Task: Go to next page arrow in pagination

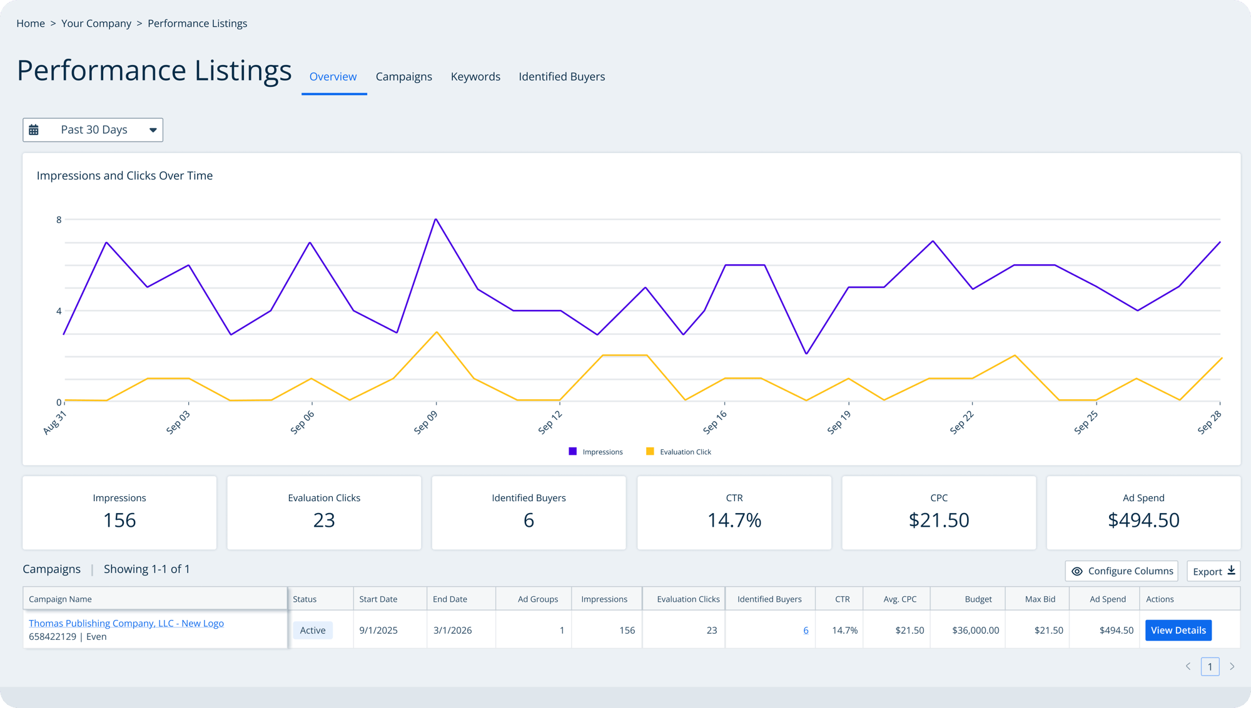Action: click(1232, 667)
